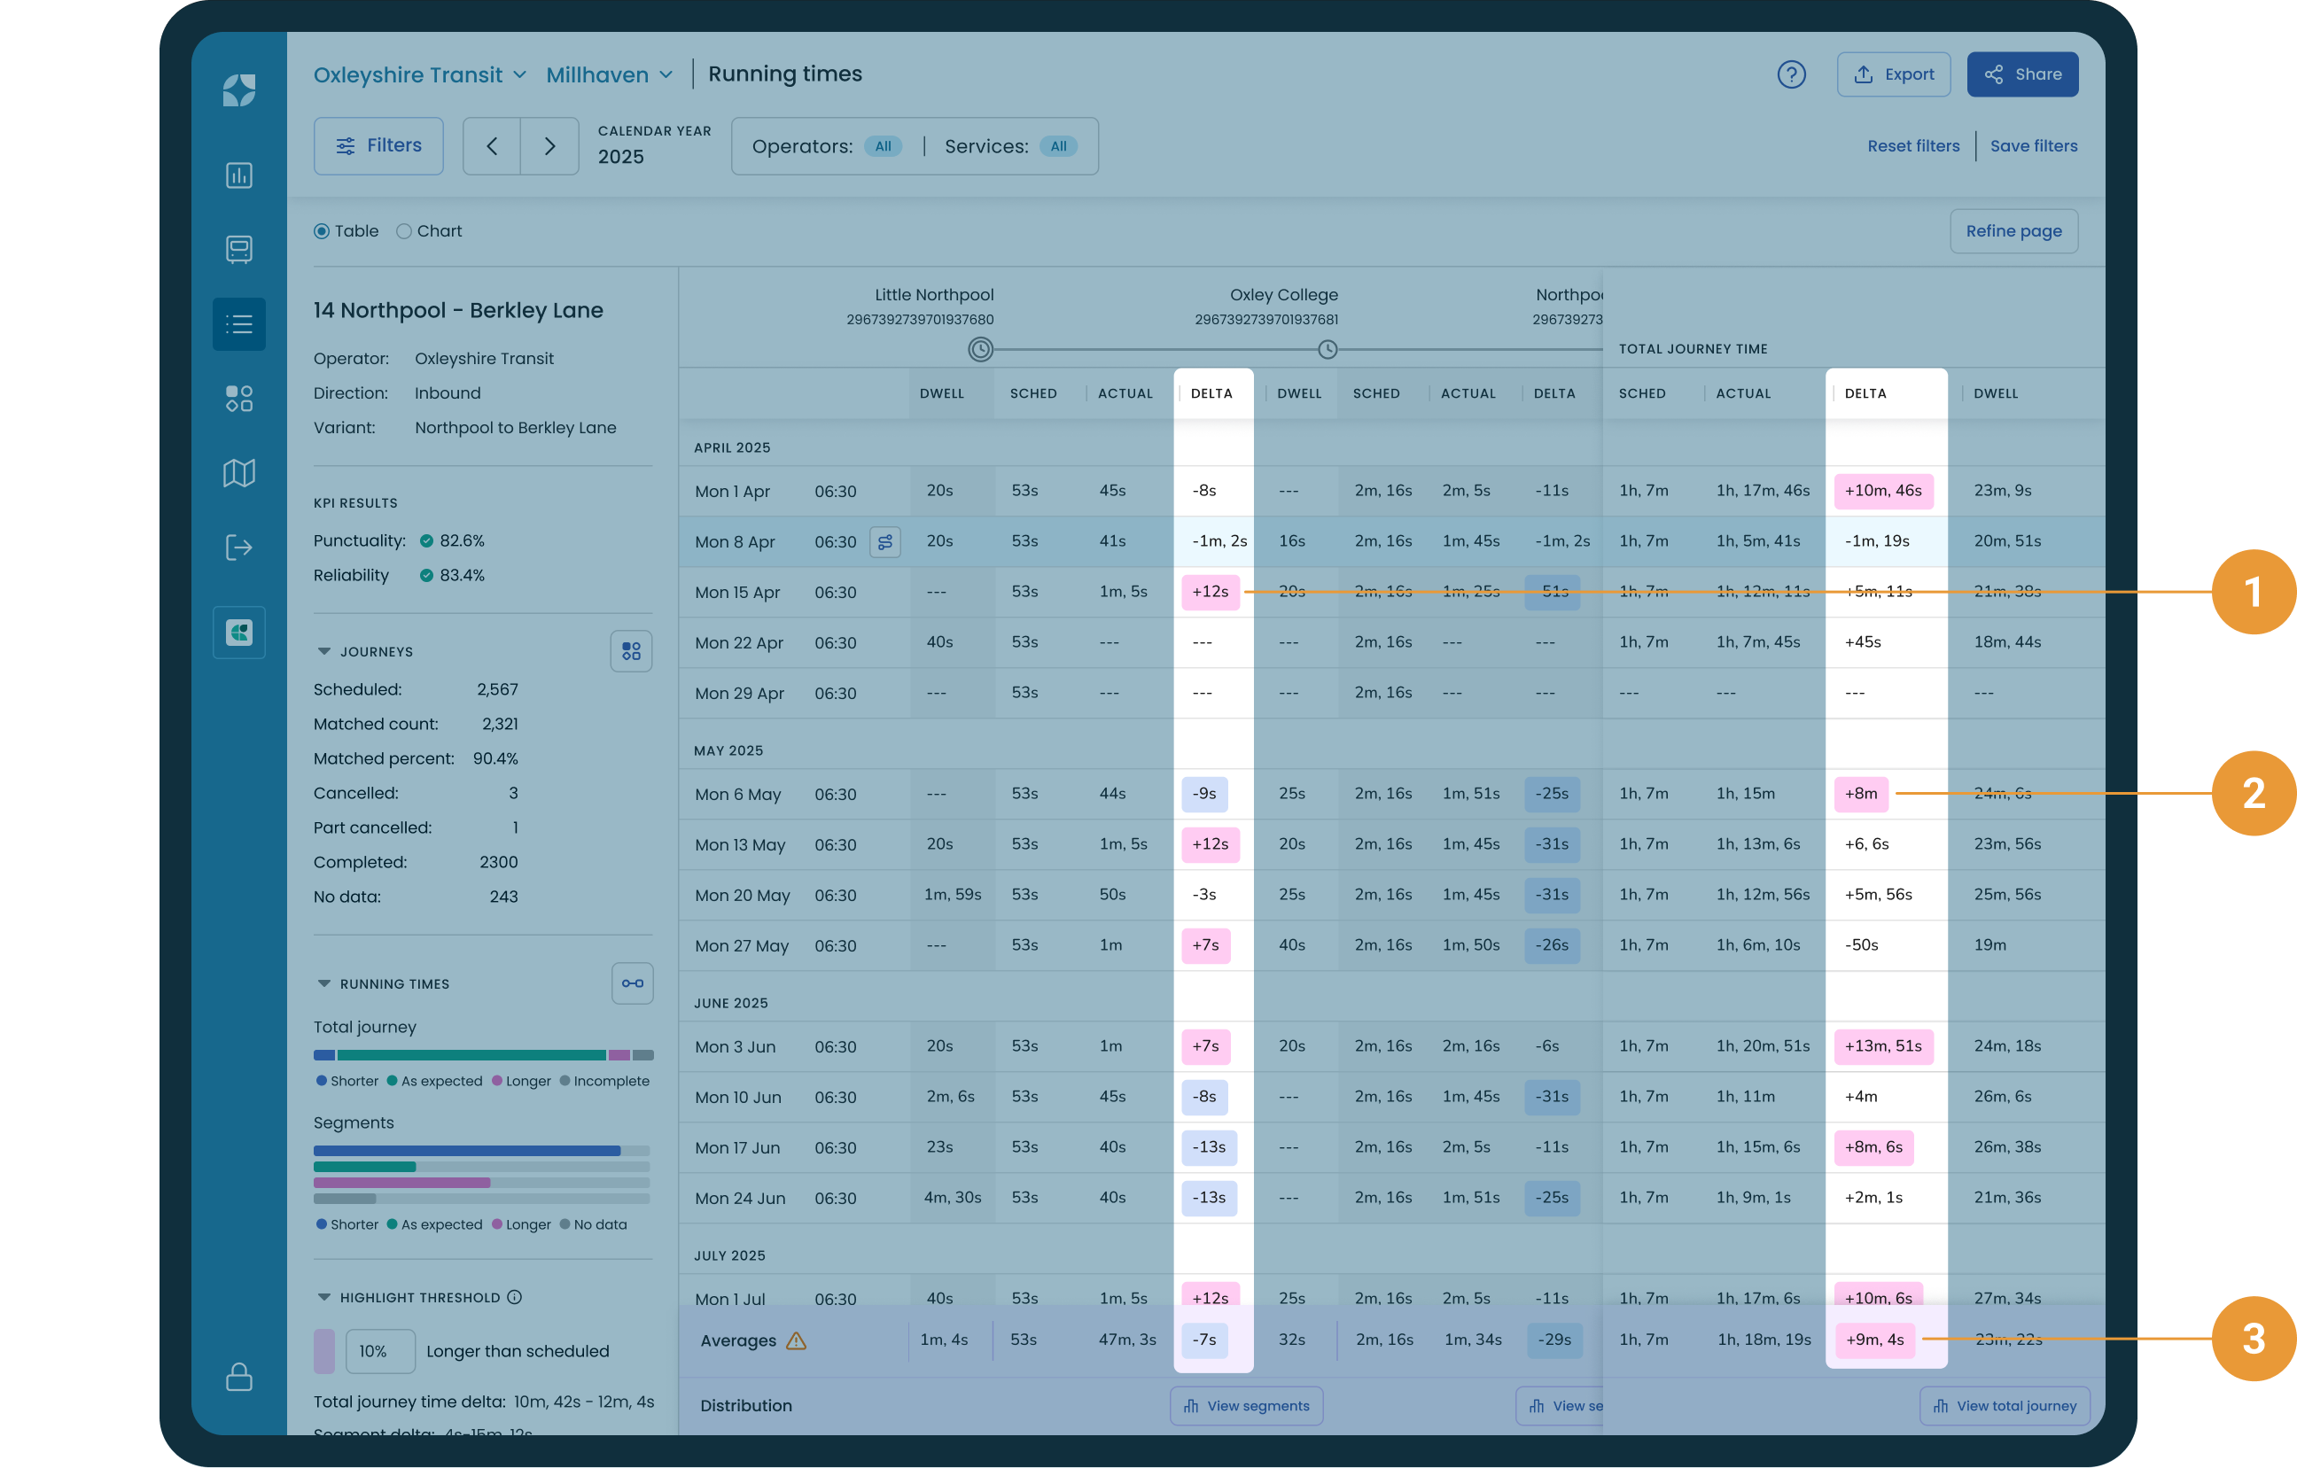The height and width of the screenshot is (1468, 2297).
Task: Click the sidebar logout arrow icon
Action: coord(238,548)
